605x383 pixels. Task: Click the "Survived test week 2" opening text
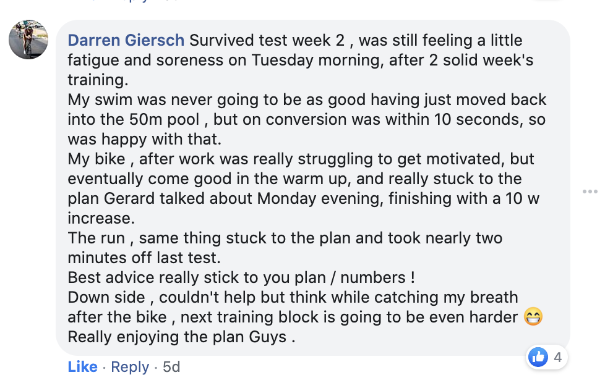click(x=268, y=40)
